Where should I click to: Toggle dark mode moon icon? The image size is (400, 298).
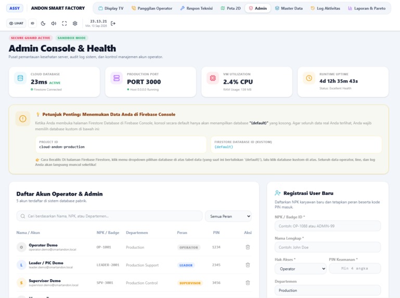[43, 23]
